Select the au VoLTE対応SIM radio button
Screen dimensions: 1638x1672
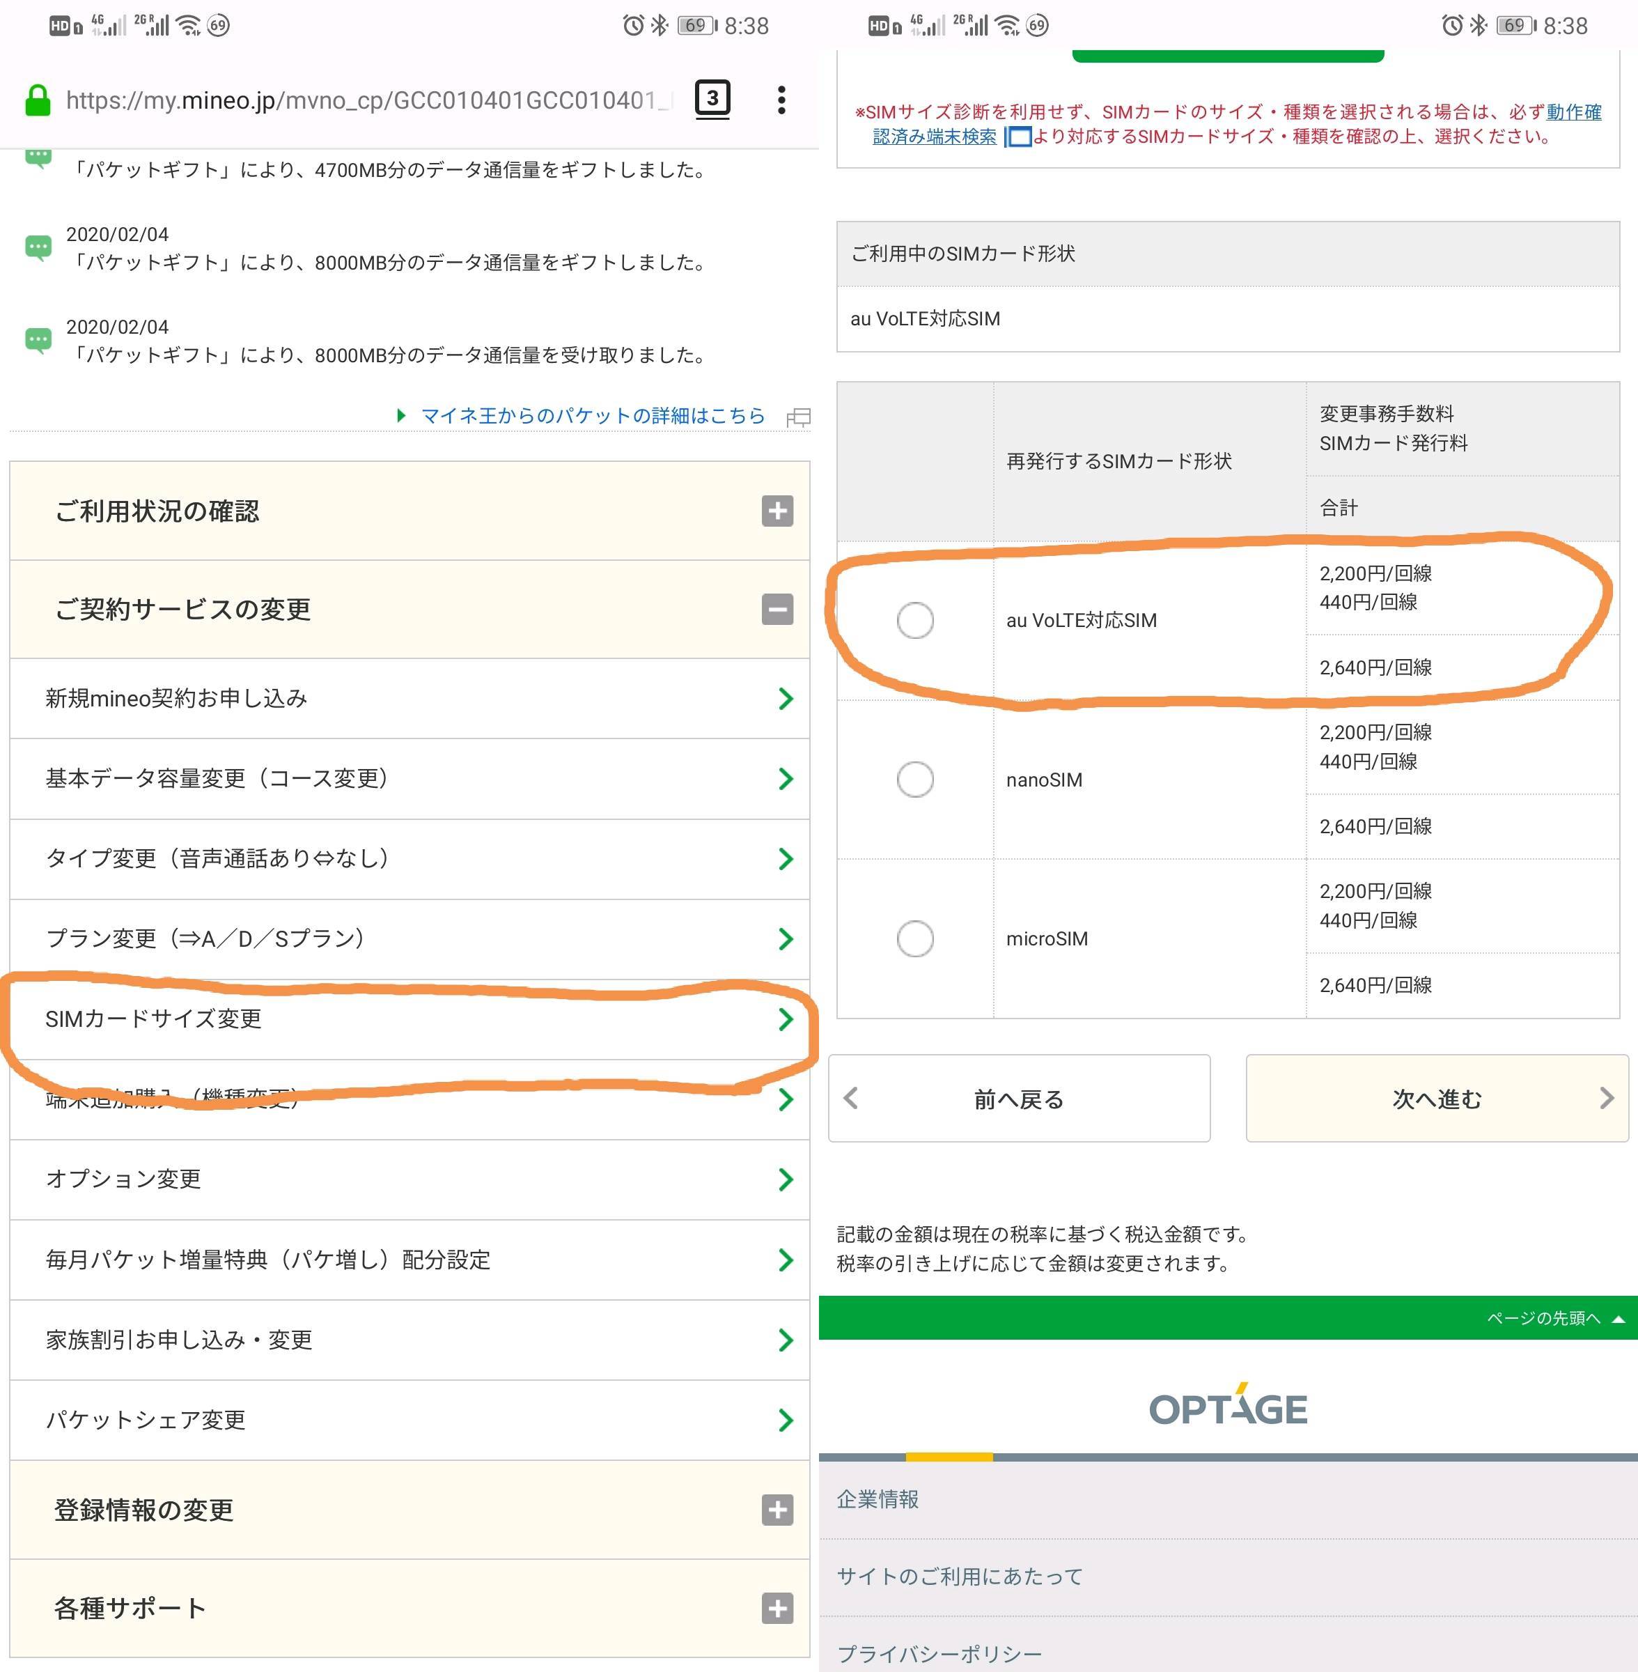coord(914,619)
